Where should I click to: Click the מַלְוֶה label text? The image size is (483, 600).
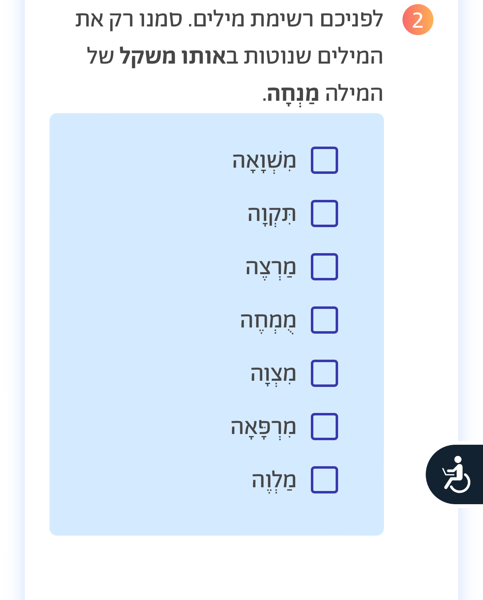tap(274, 481)
